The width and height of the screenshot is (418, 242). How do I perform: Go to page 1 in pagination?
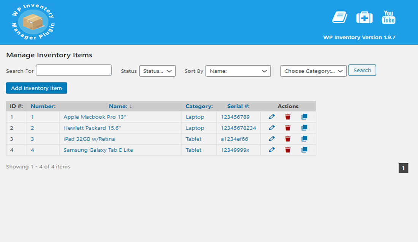[403, 168]
